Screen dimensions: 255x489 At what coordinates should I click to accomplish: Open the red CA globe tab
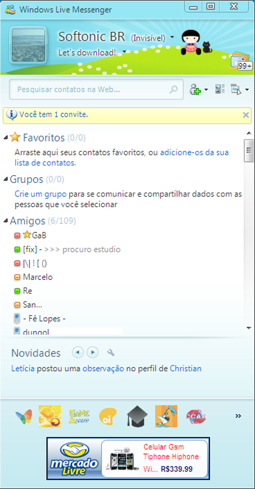click(196, 416)
